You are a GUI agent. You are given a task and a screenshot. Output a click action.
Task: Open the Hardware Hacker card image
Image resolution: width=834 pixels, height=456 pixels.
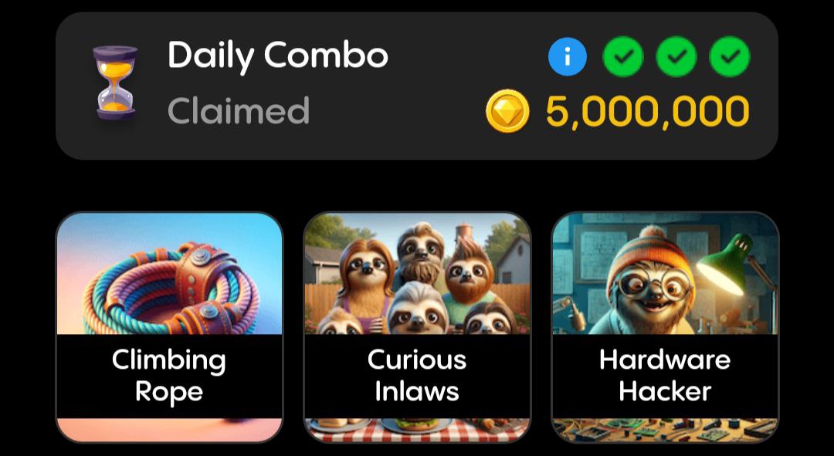(x=665, y=274)
